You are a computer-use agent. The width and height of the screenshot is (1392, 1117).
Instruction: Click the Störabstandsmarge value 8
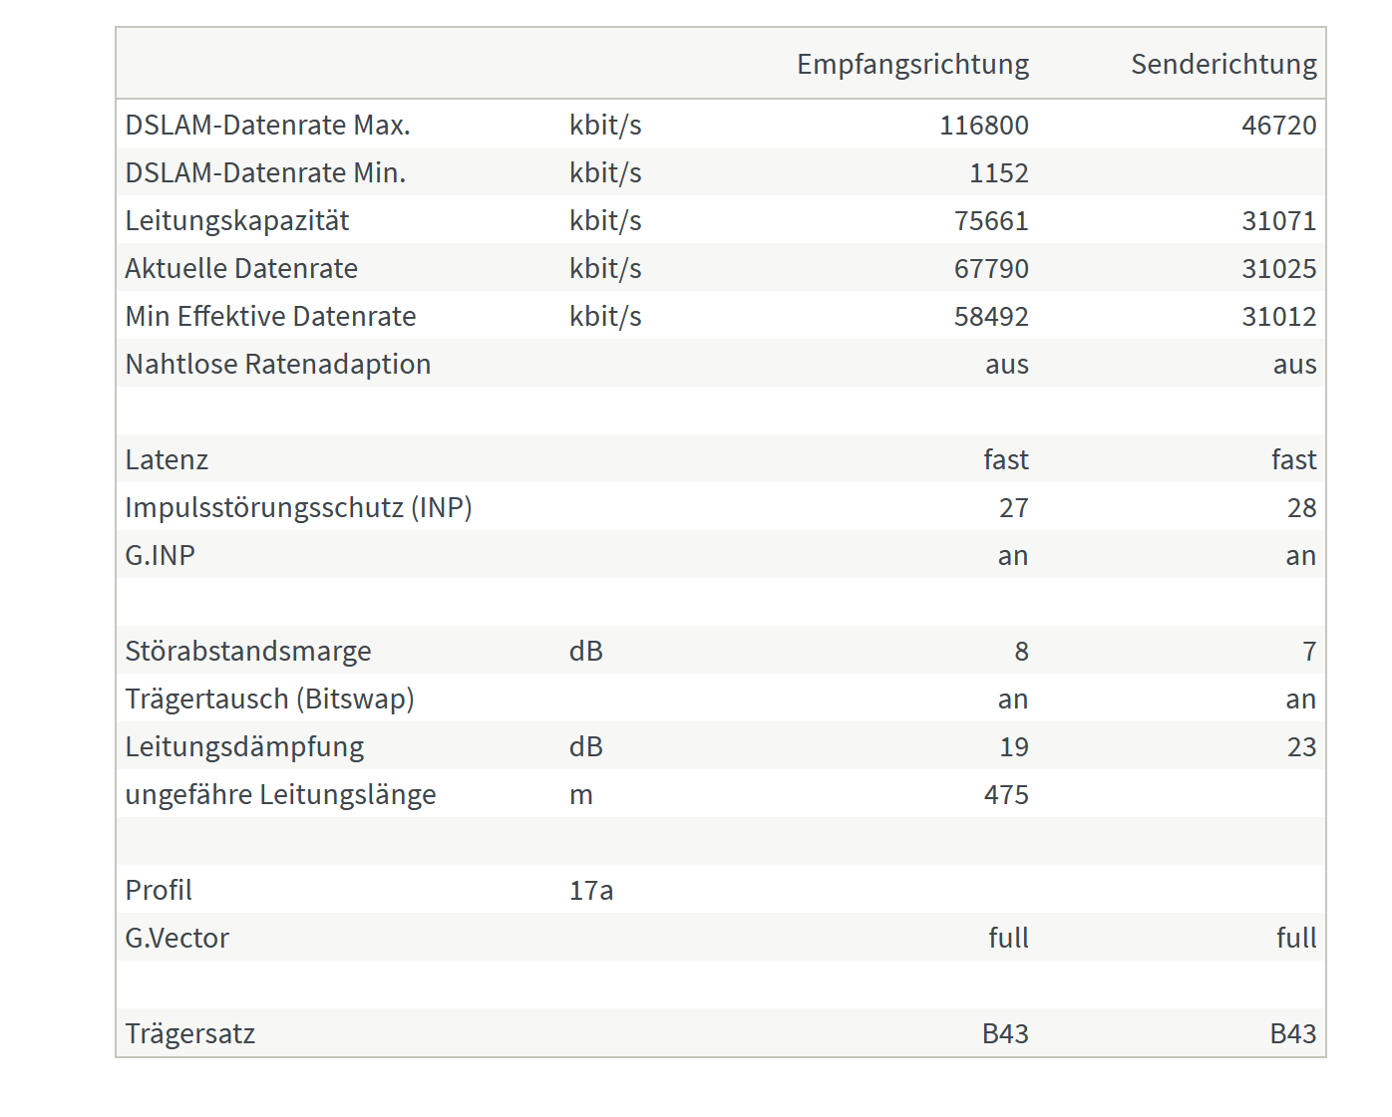(1021, 651)
